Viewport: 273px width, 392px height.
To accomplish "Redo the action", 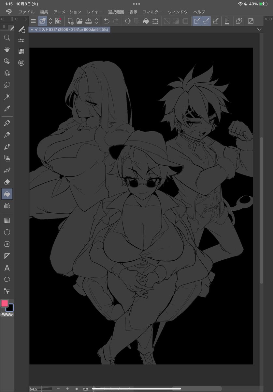I will point(116,21).
